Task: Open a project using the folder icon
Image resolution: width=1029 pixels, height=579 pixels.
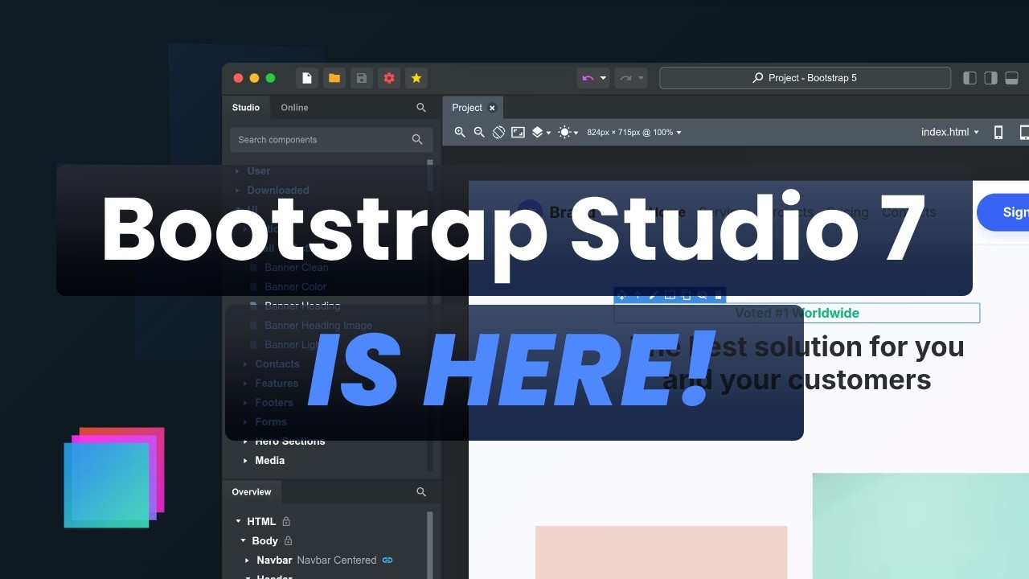Action: (334, 77)
